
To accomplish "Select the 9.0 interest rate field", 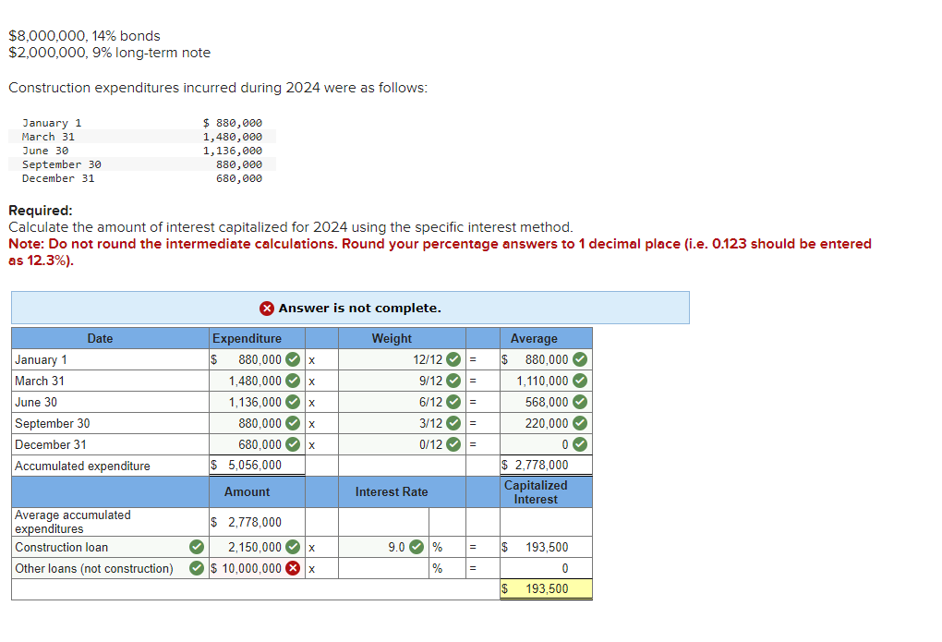I will coord(384,547).
